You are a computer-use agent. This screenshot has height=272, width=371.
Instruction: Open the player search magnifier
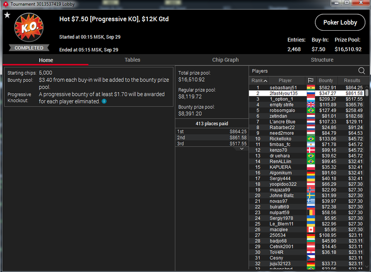click(361, 71)
